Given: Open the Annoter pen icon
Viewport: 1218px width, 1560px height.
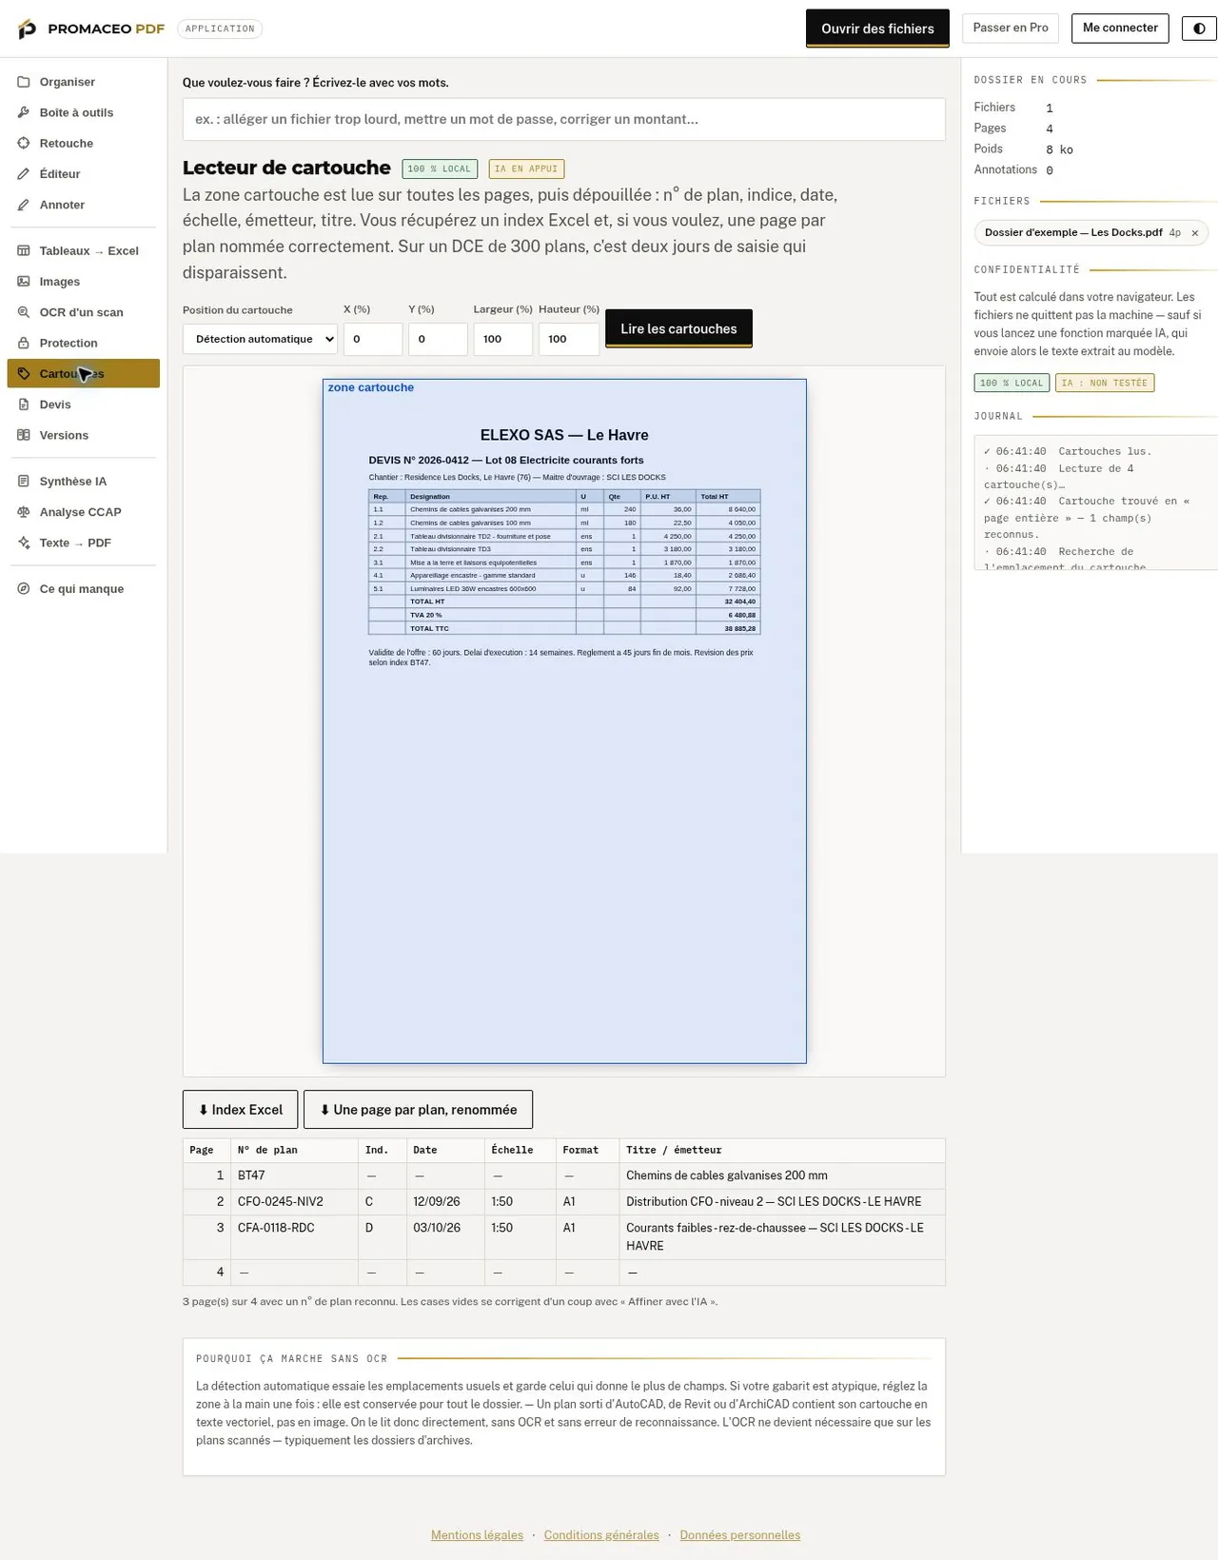Looking at the screenshot, I should 24,205.
